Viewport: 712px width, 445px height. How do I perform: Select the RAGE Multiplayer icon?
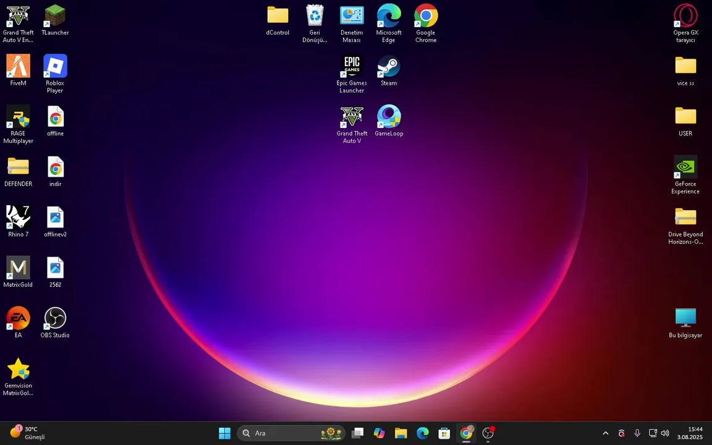point(18,124)
